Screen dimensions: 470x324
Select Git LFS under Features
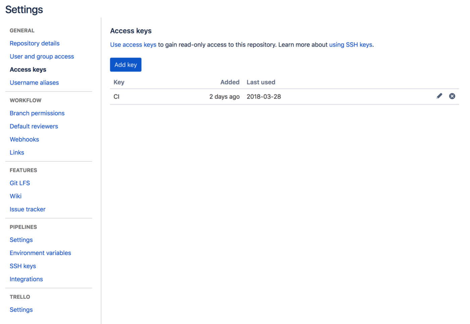(20, 183)
